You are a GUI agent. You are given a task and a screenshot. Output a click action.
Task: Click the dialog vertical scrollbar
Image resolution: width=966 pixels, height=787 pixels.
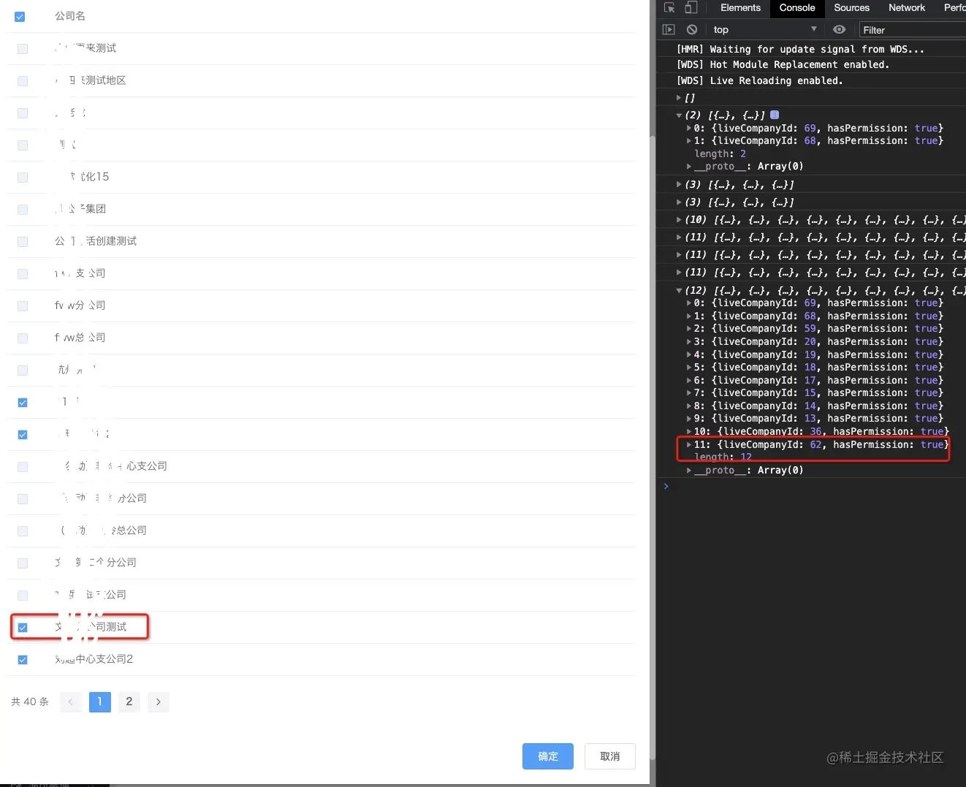(653, 447)
